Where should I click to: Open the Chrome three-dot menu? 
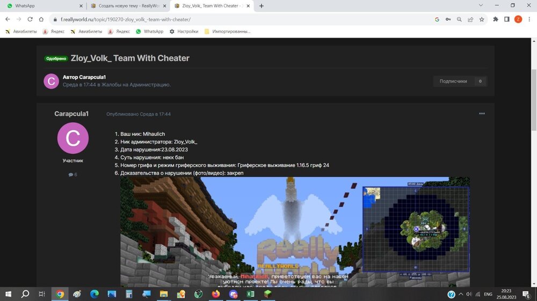[x=529, y=19]
